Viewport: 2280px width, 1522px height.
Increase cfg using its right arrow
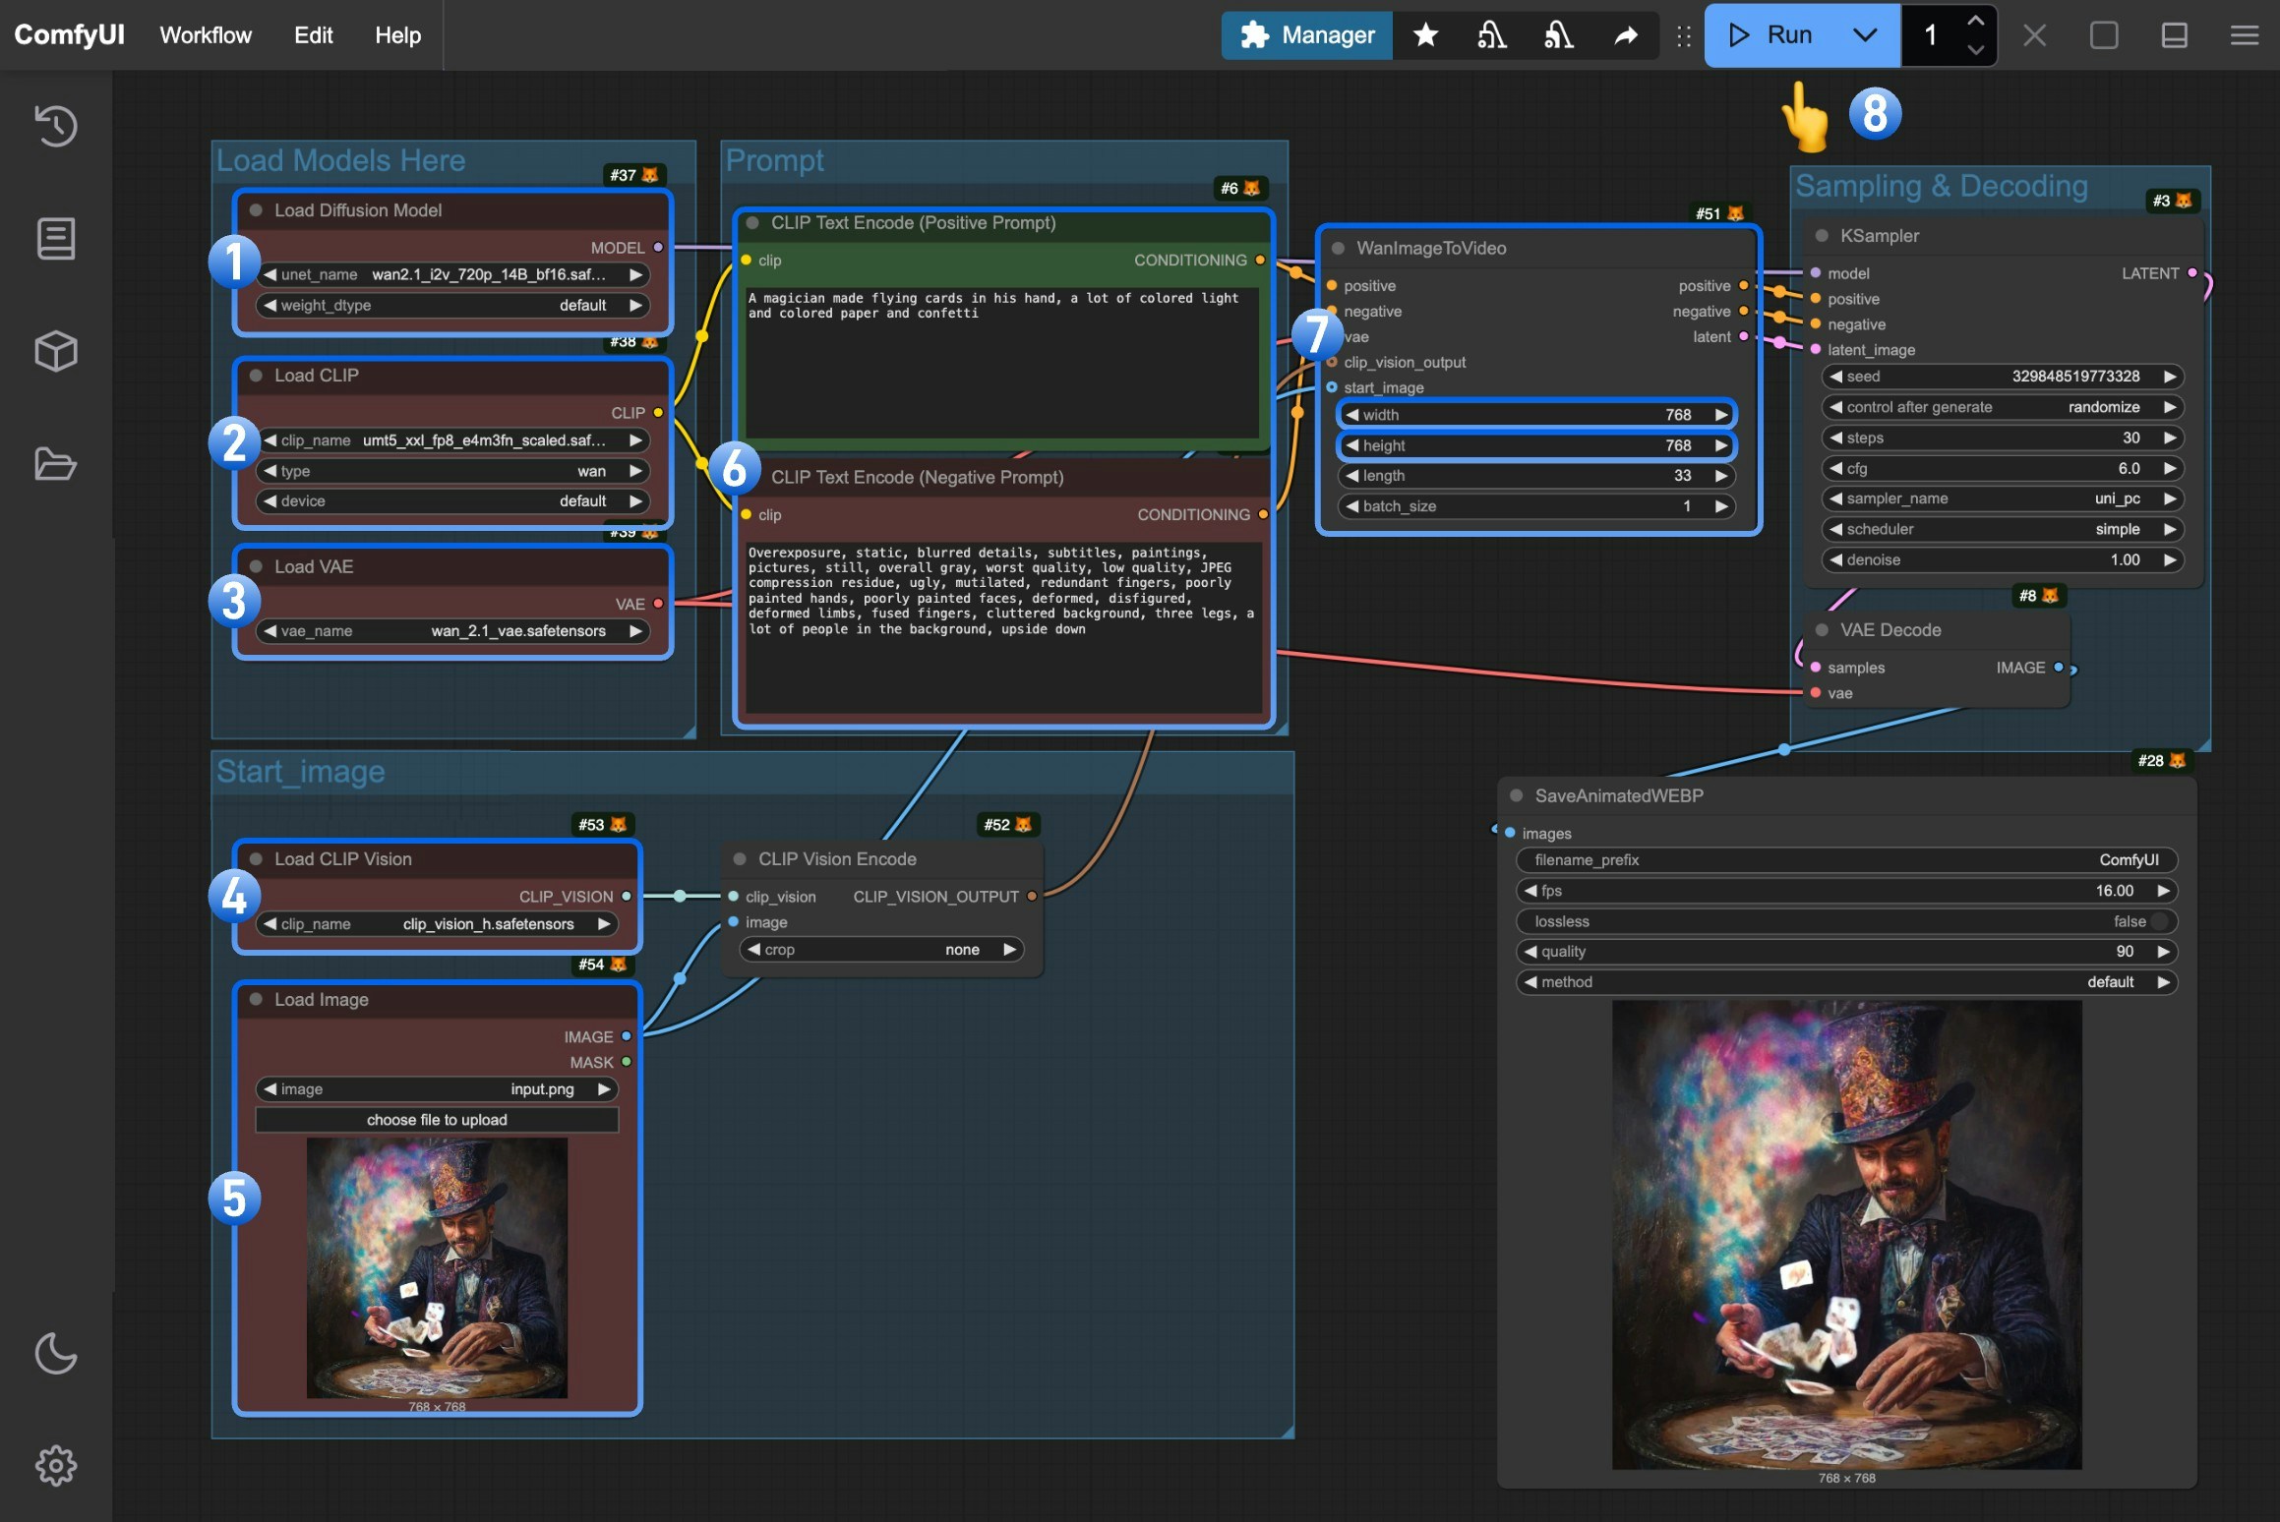(x=2168, y=468)
